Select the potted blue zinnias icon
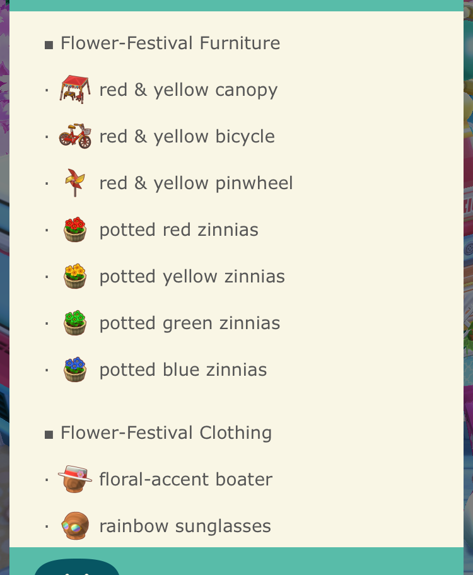The width and height of the screenshot is (473, 575). pos(75,369)
